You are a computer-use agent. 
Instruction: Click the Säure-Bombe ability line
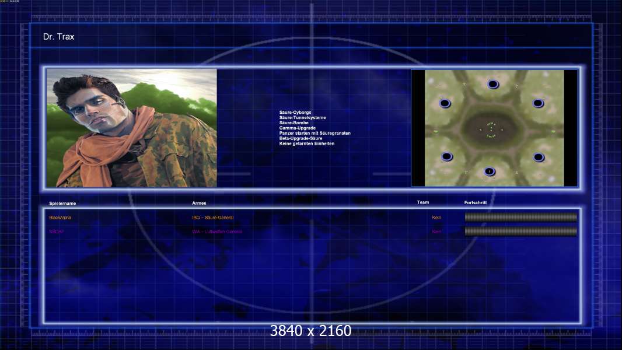(x=293, y=123)
